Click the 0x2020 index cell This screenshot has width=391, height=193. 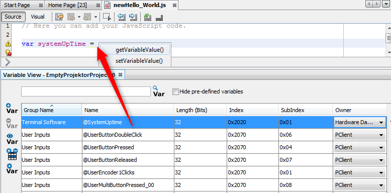253,122
